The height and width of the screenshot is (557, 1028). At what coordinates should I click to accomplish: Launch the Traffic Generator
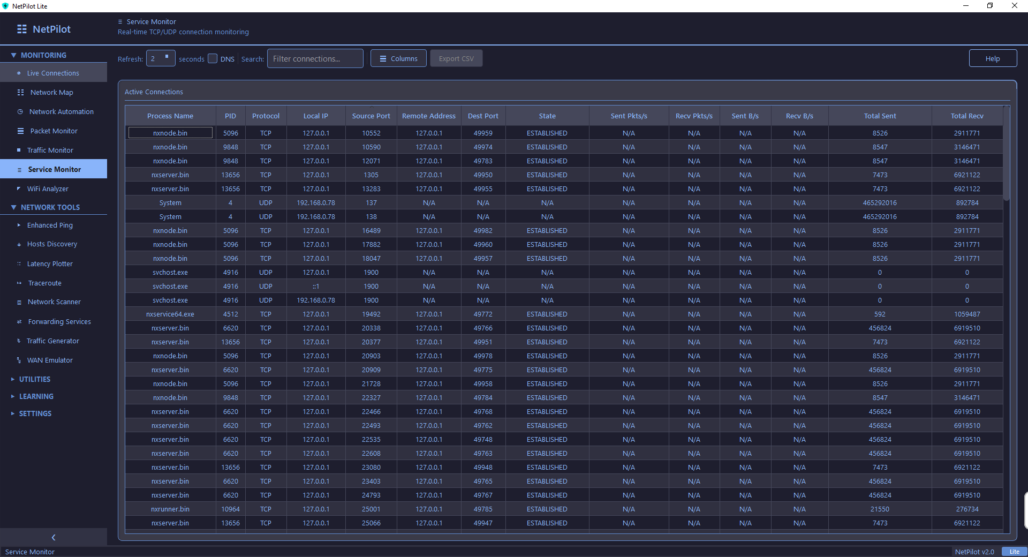[53, 341]
